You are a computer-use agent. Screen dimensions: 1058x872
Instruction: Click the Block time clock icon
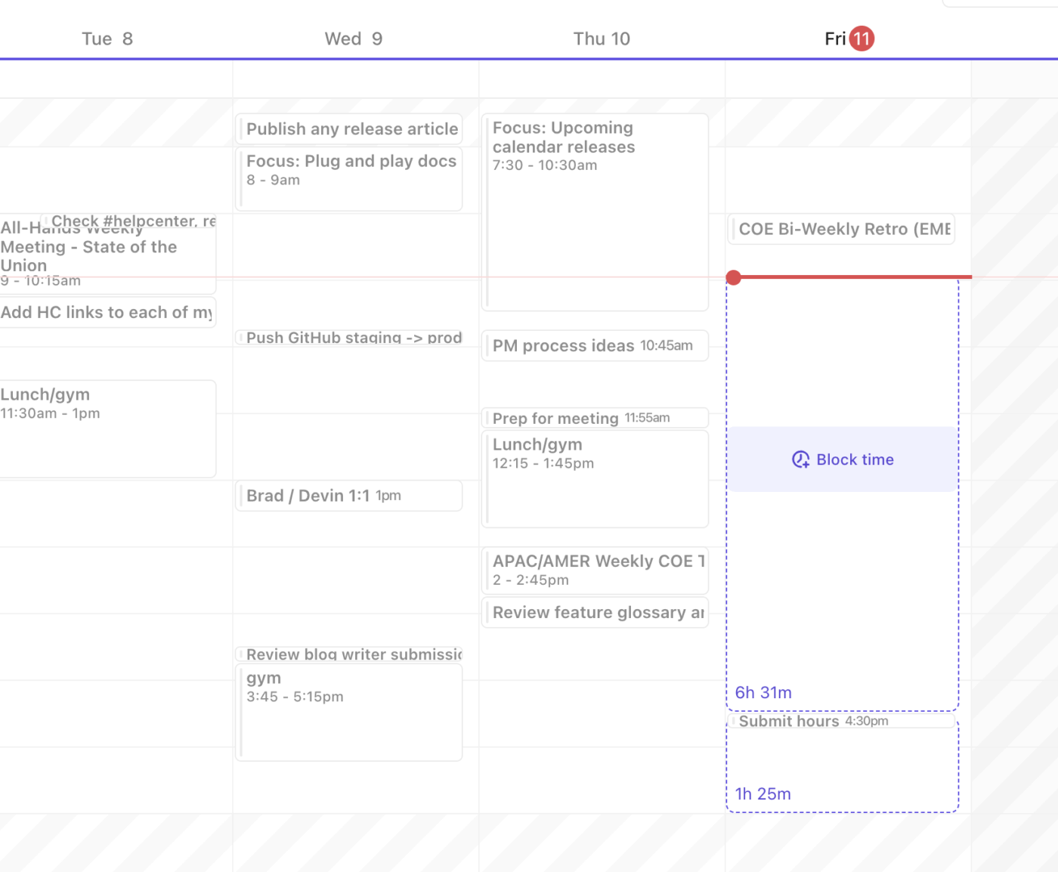pyautogui.click(x=800, y=459)
